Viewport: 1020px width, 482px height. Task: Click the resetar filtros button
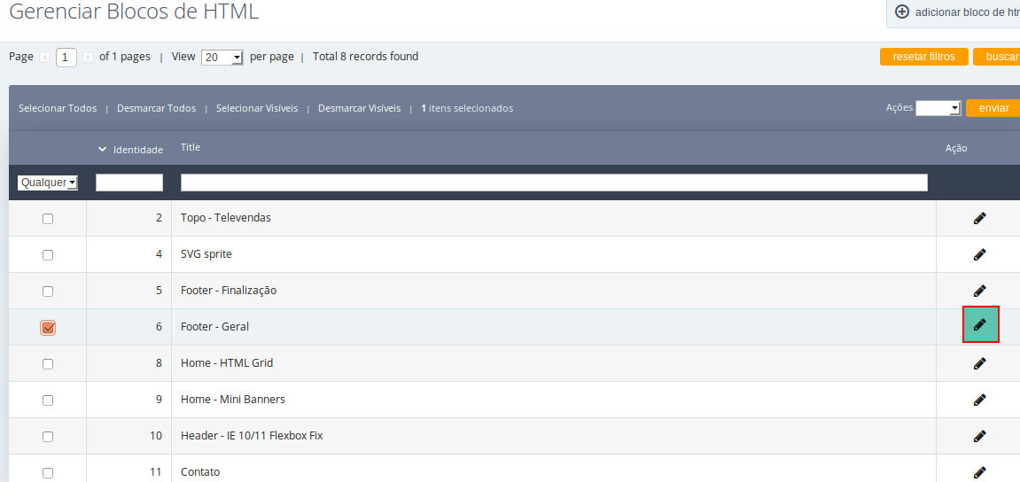pos(923,57)
